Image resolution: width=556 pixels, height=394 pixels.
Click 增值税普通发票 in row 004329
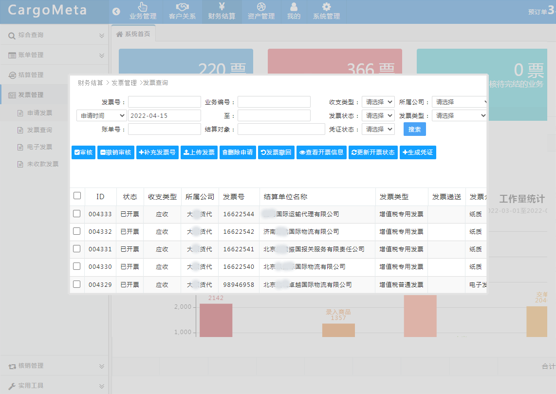tap(401, 285)
